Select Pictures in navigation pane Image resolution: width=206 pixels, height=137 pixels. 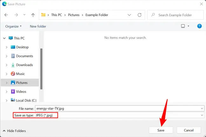[x=20, y=83]
